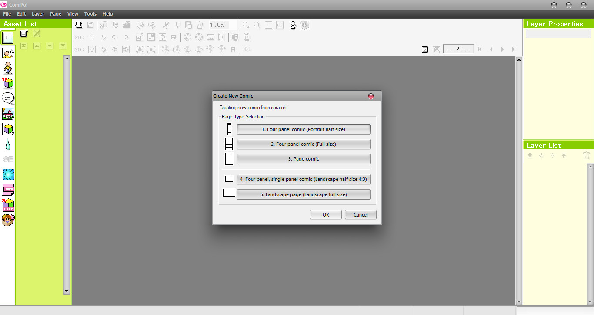Open the background images asset category
This screenshot has height=315, width=594.
tap(7, 113)
